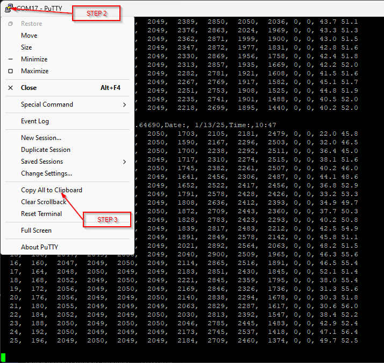The height and width of the screenshot is (363, 384).
Task: Open Change Settings...
Action: click(x=47, y=173)
